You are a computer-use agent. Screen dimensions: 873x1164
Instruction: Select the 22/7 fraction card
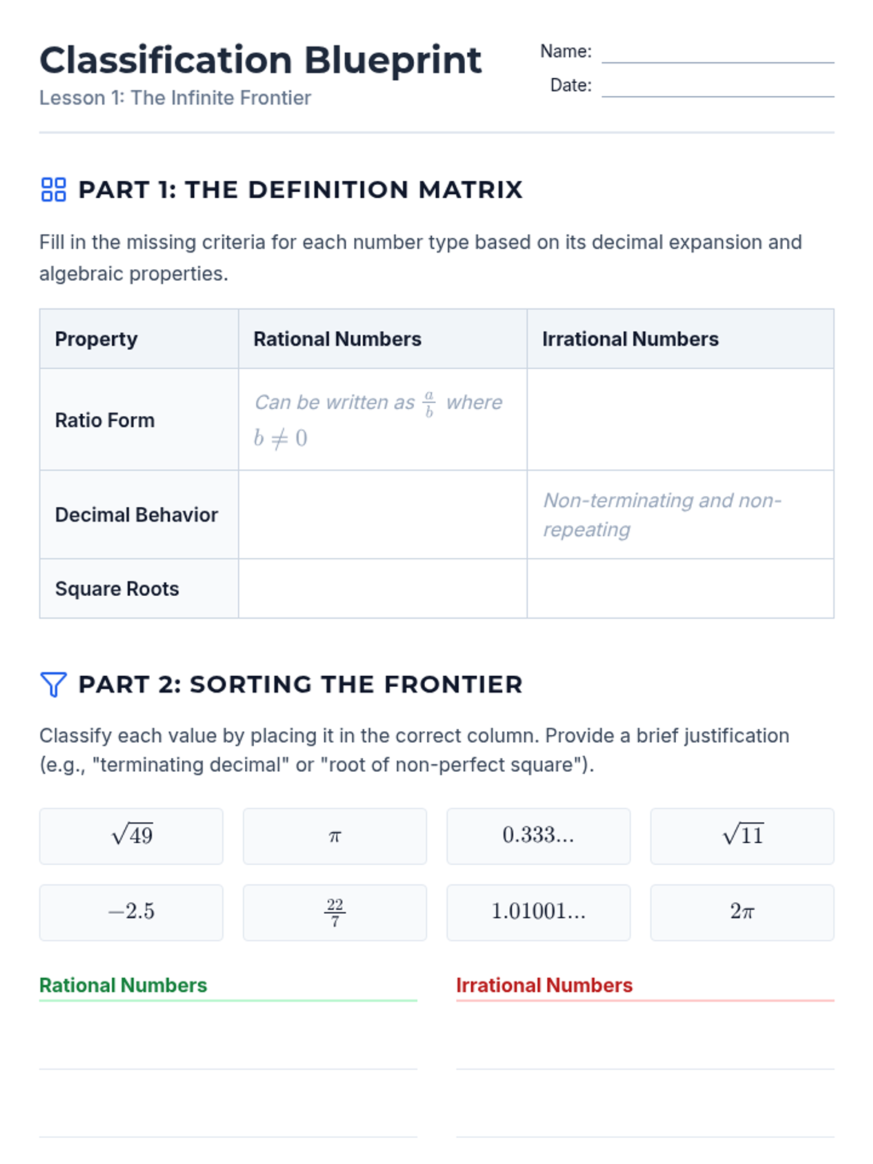coord(335,912)
